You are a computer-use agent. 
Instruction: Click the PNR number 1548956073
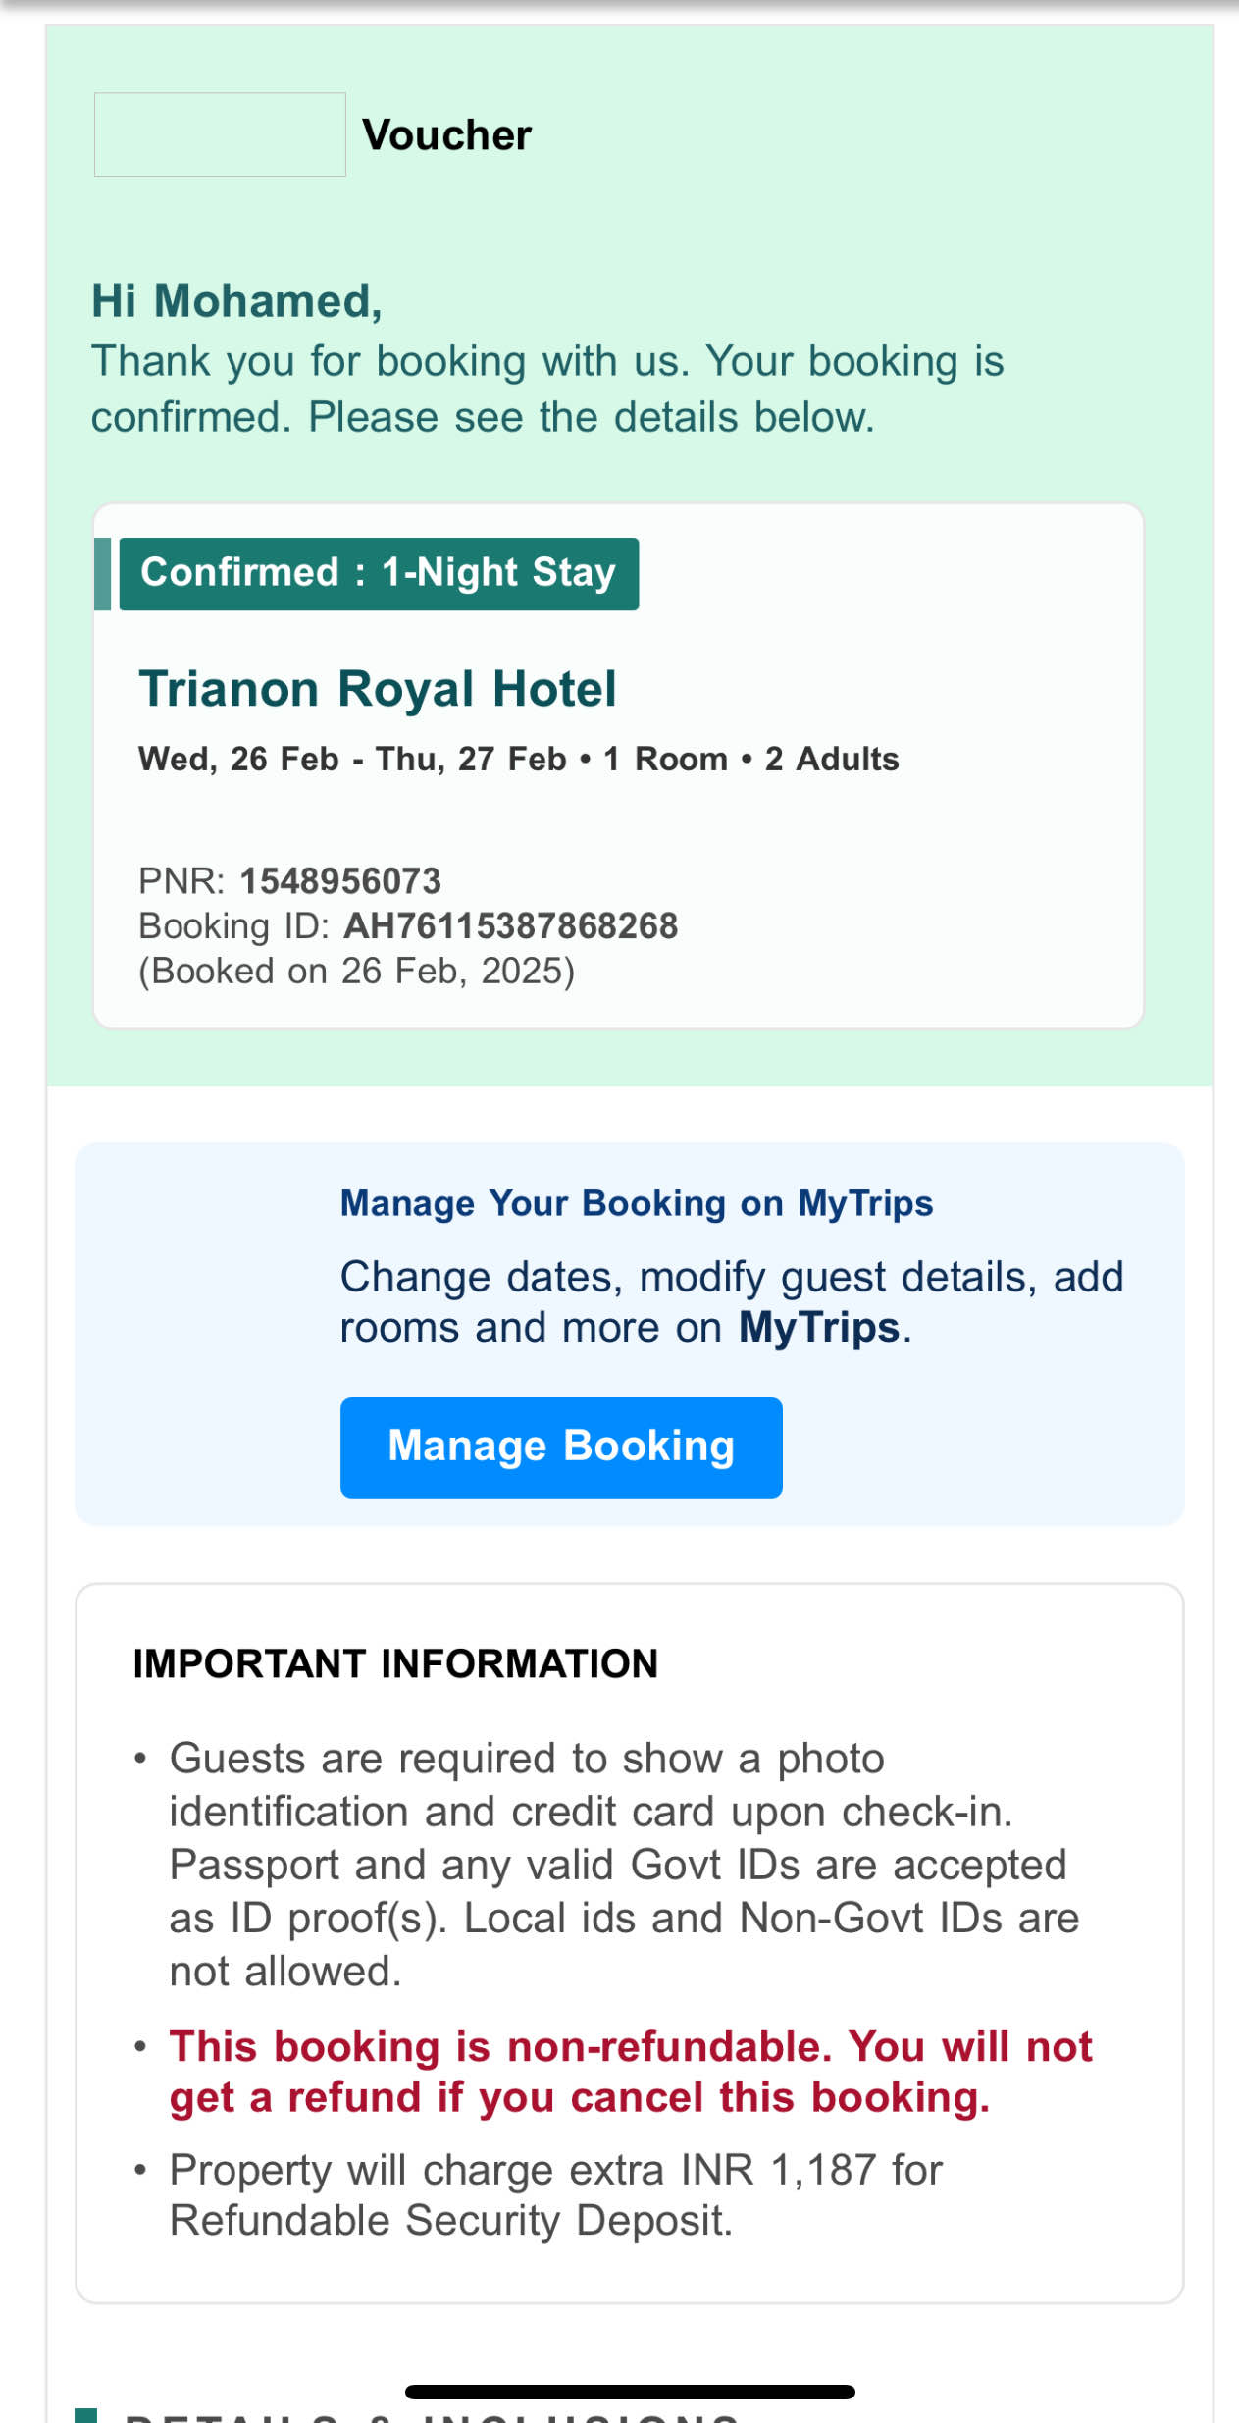(x=340, y=881)
